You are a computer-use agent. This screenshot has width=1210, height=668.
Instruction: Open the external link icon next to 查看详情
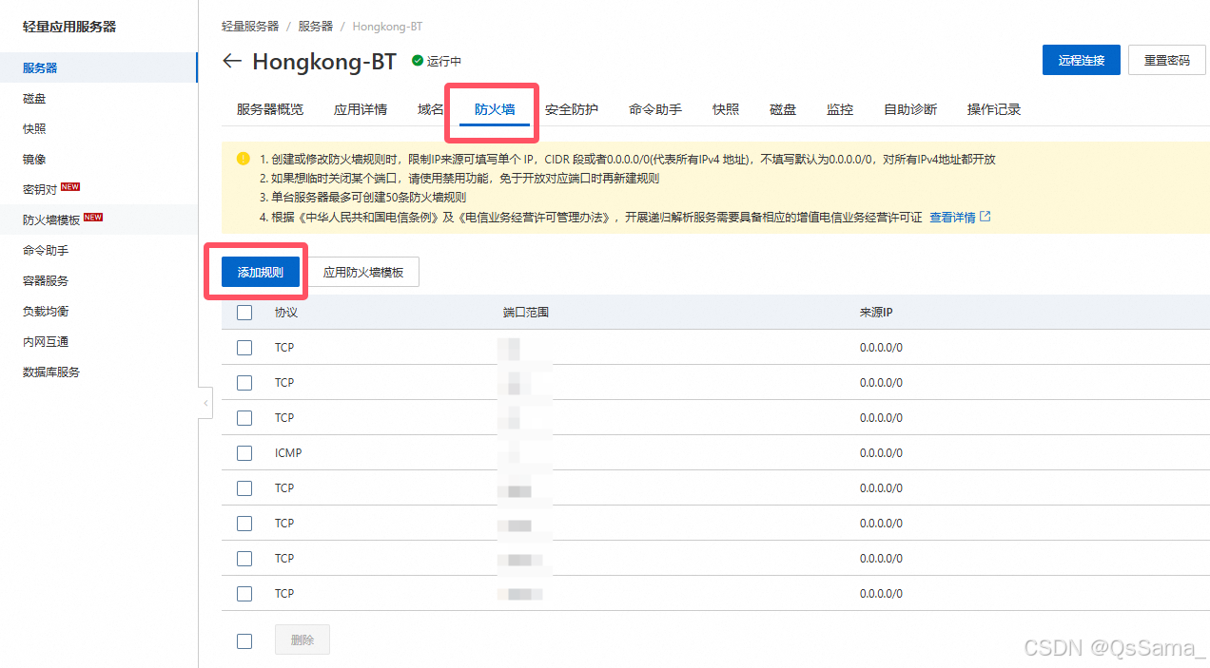pos(986,217)
